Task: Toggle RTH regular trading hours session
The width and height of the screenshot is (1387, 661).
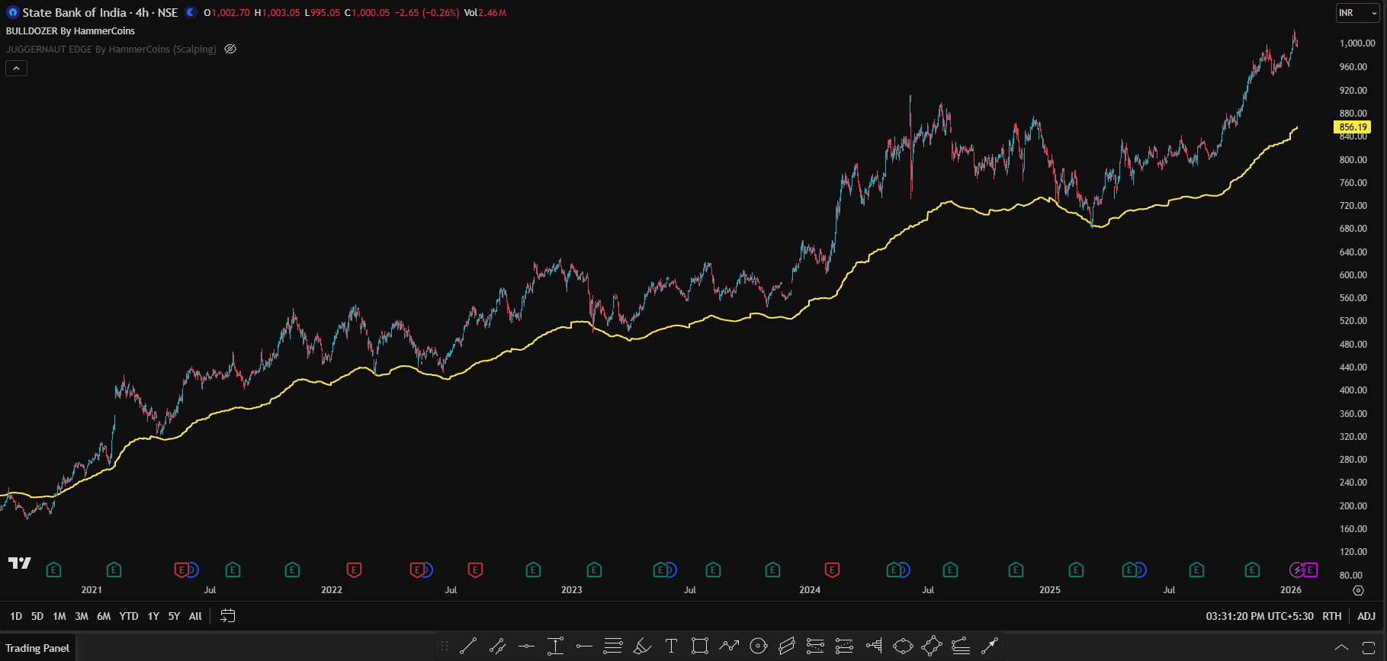Action: 1331,616
